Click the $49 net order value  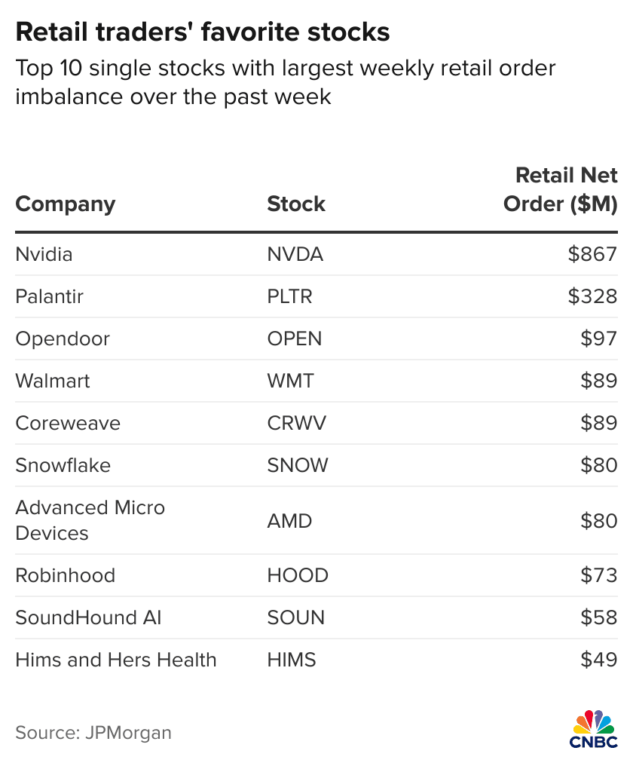click(598, 660)
